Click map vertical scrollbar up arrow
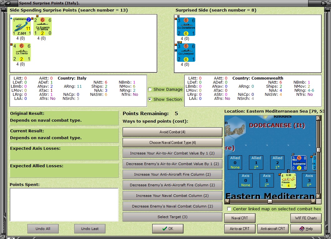The height and width of the screenshot is (239, 331). coord(319,118)
